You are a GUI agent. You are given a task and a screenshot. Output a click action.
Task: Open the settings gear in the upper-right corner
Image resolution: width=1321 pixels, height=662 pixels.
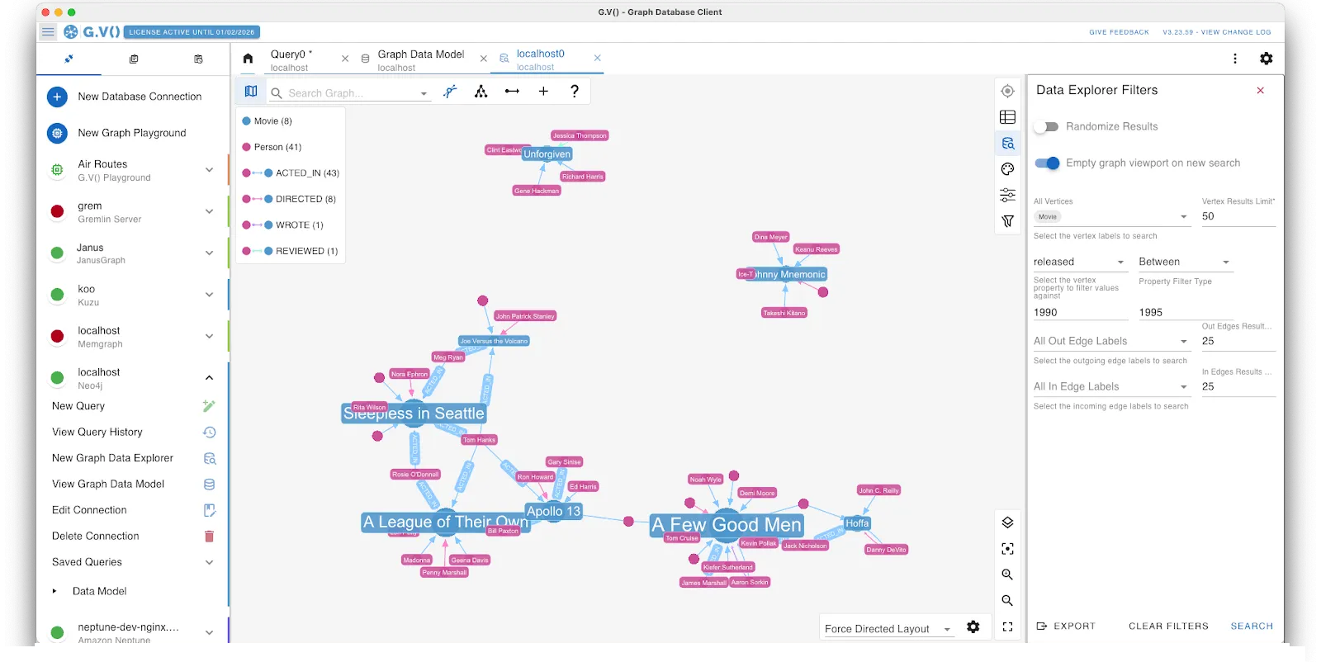coord(1266,59)
